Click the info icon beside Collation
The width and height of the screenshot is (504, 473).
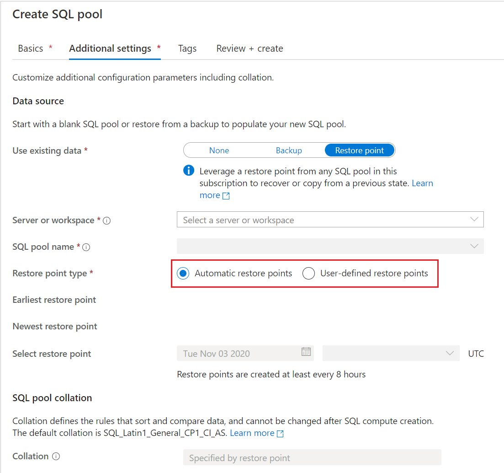click(x=57, y=456)
